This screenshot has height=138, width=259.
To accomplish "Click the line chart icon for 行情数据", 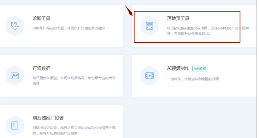I will pos(15,76).
